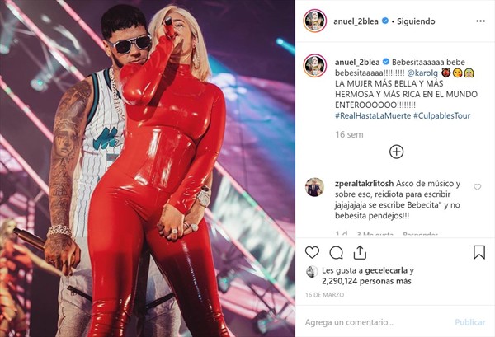This screenshot has width=495, height=337.
Task: Open the #CulpablesTour hashtag
Action: 442,115
